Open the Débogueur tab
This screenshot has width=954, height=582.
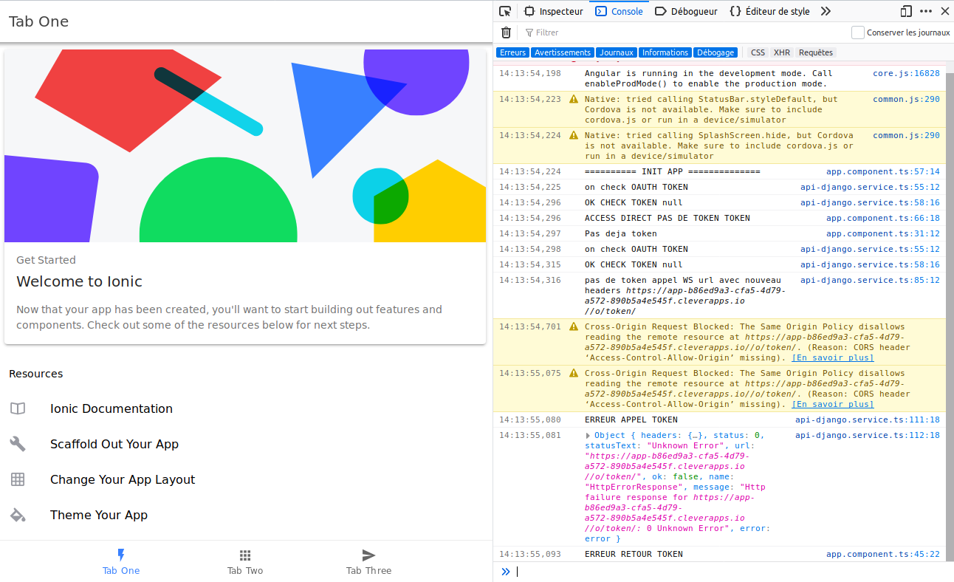tap(686, 11)
